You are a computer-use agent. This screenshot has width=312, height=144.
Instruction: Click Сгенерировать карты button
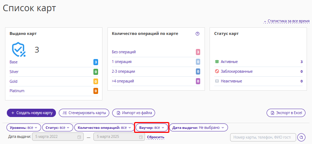84,113
